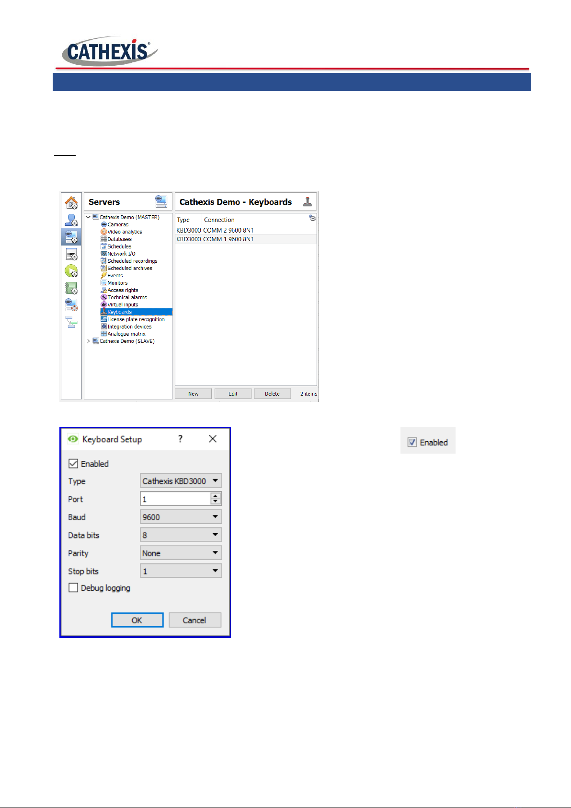Select Network I/O tree item

tap(121, 254)
